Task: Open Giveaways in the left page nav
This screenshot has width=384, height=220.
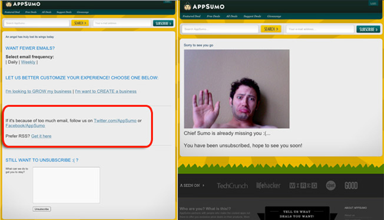Action: point(82,12)
